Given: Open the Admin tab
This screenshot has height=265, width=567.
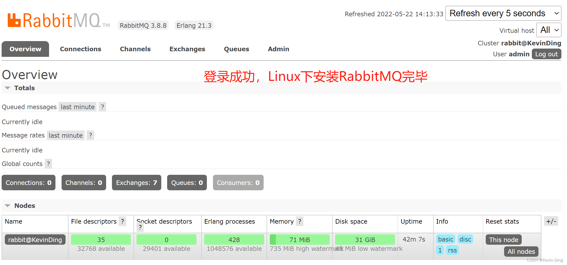Looking at the screenshot, I should coord(278,49).
